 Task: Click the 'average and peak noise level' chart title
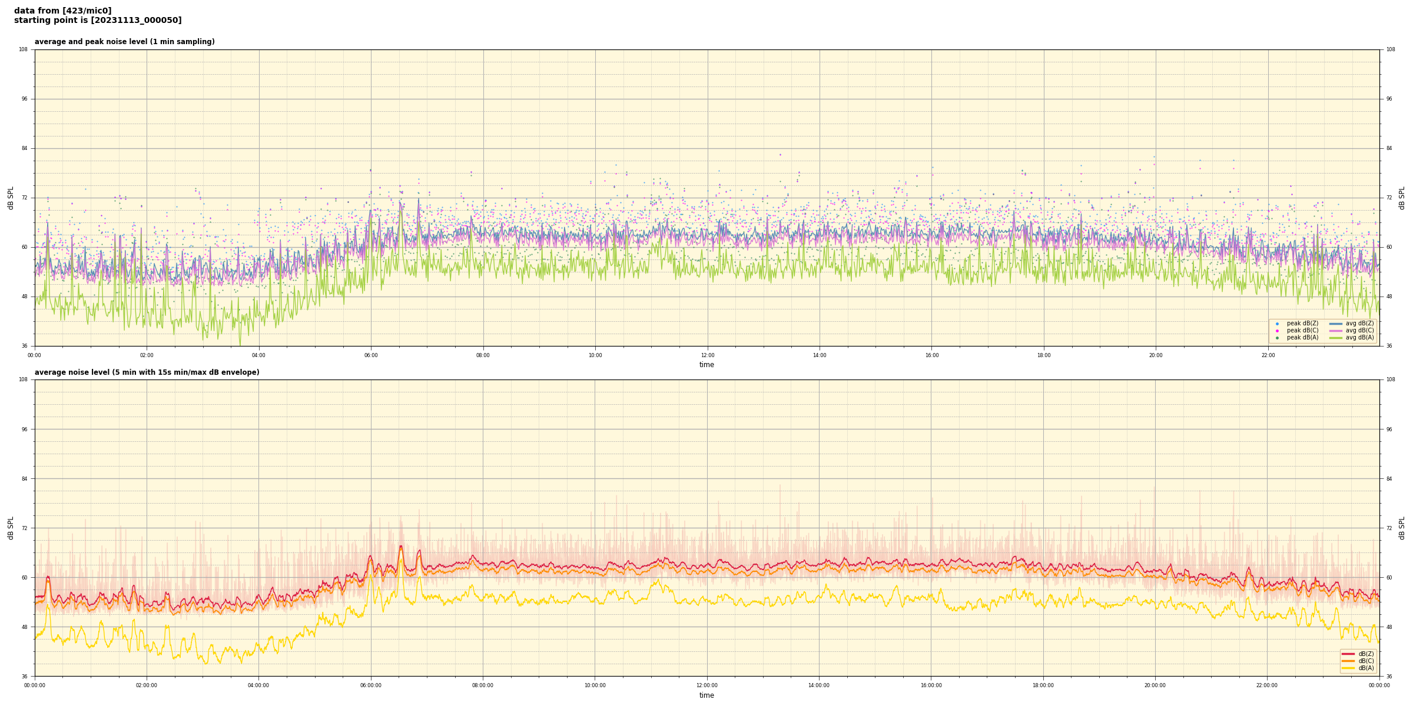pos(124,42)
